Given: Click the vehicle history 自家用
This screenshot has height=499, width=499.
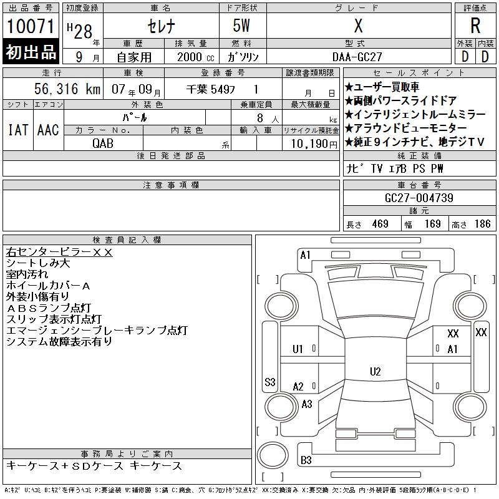Looking at the screenshot, I should (134, 57).
